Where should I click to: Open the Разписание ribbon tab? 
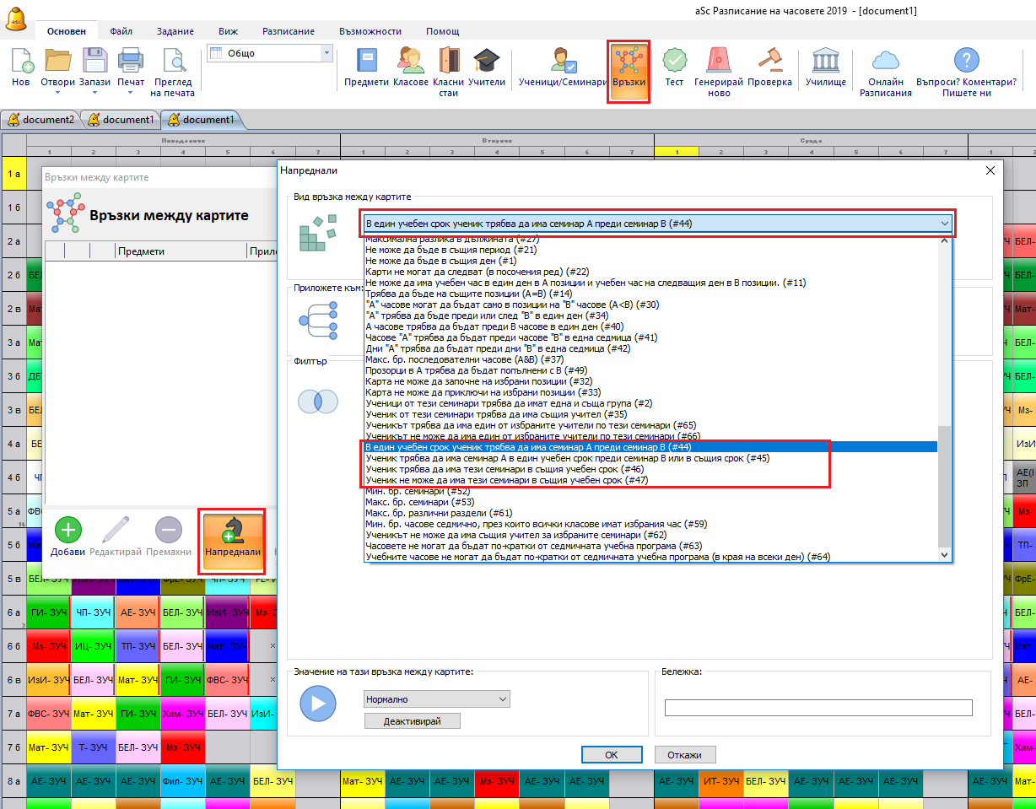(289, 31)
